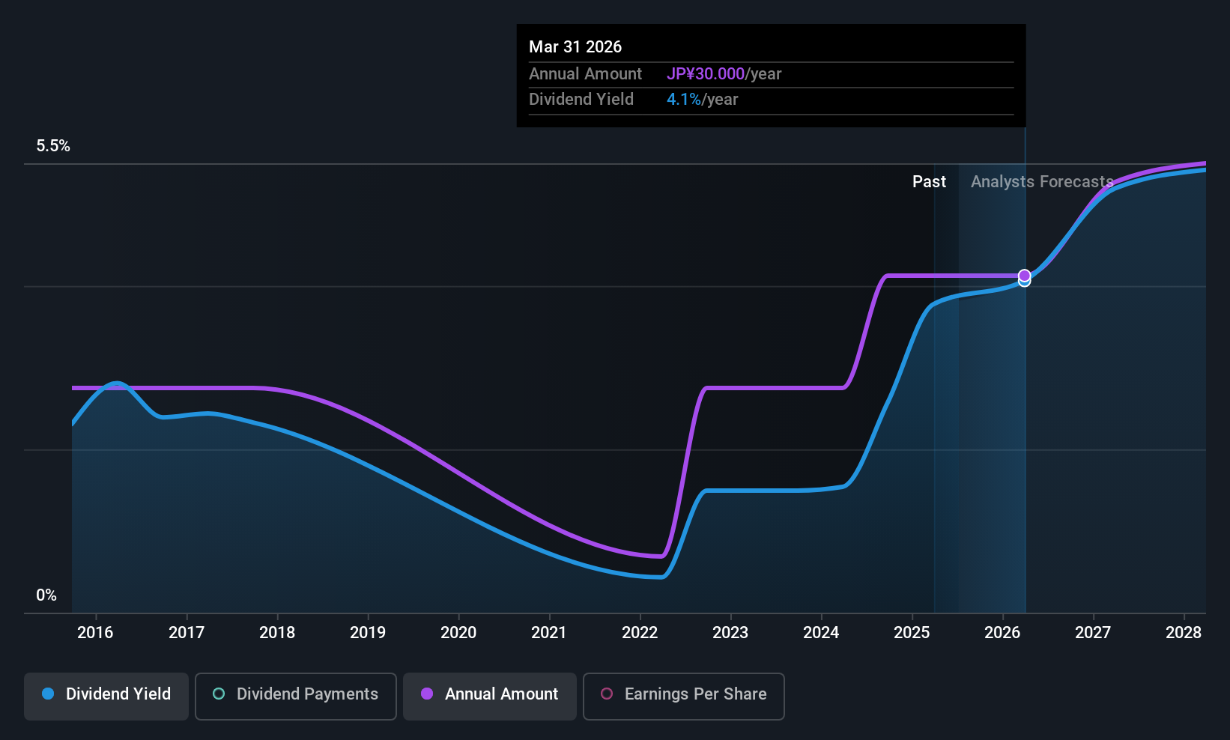The image size is (1230, 740).
Task: Click the blue Dividend Yield legend dot
Action: click(x=48, y=694)
